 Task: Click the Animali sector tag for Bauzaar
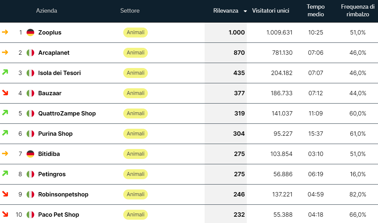pyautogui.click(x=136, y=93)
